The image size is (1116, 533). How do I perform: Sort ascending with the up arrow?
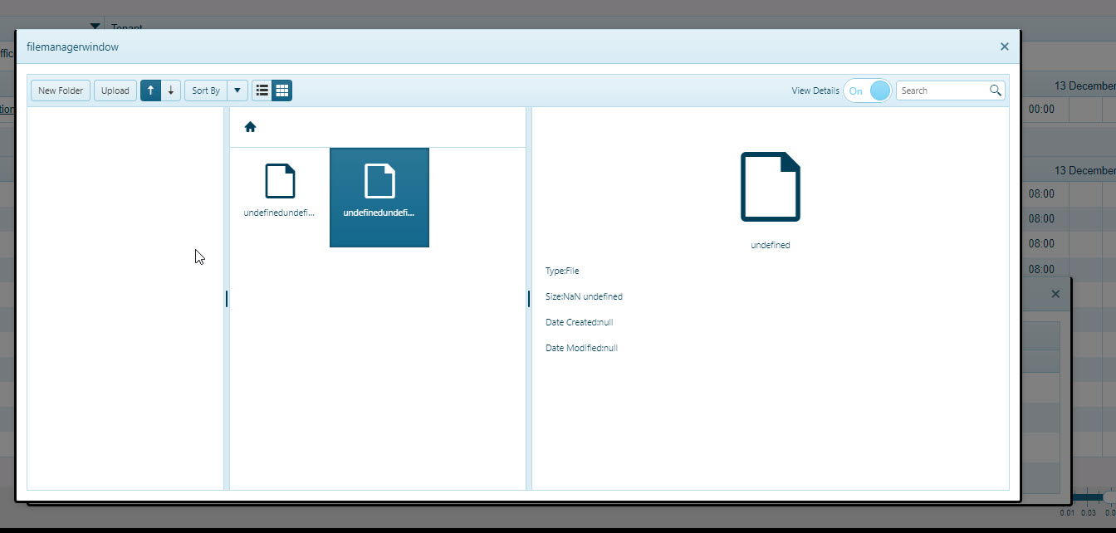(x=150, y=90)
